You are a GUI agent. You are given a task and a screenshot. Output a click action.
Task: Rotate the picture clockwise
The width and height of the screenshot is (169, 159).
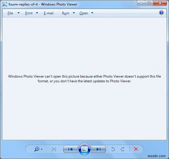(123, 149)
